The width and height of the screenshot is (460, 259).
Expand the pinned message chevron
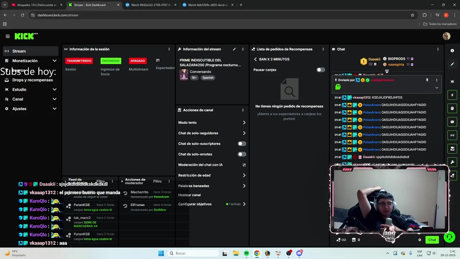pos(437,87)
